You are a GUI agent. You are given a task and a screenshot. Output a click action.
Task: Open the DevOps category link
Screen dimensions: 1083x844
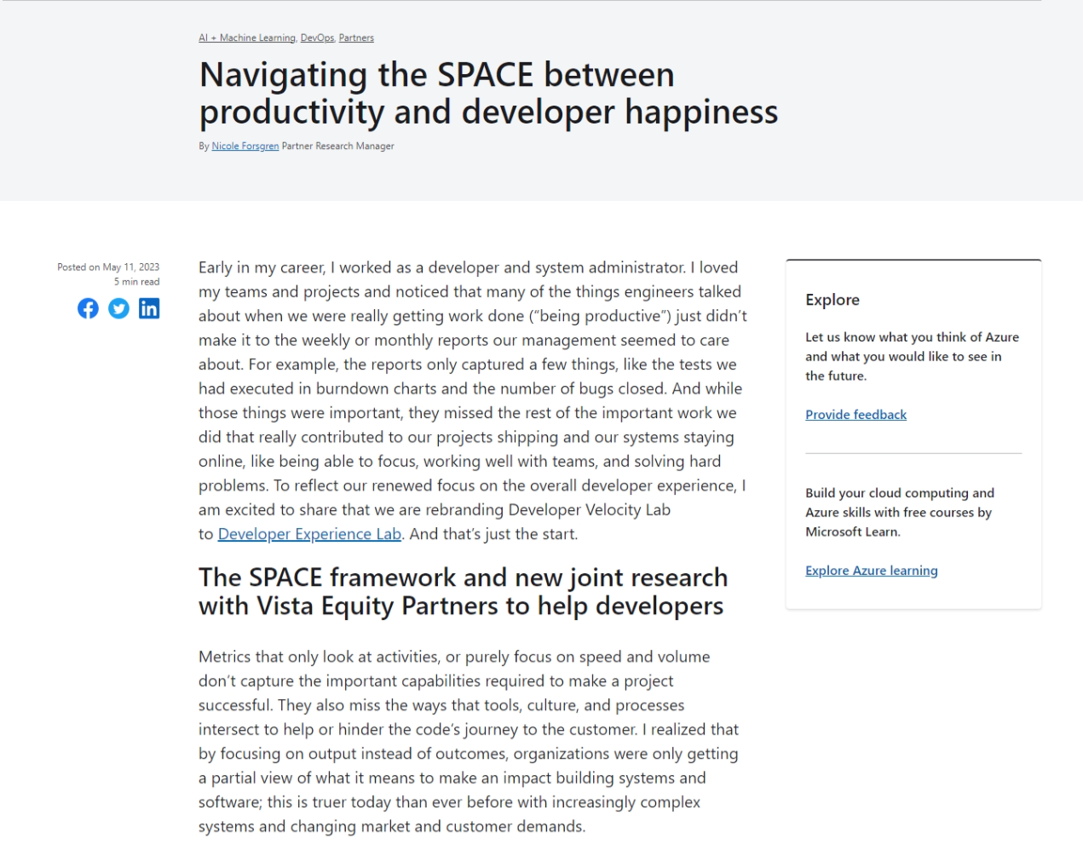[x=317, y=37]
